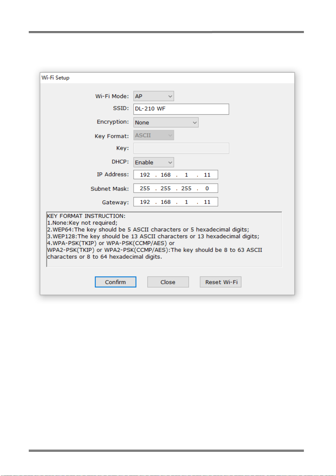The width and height of the screenshot is (336, 476).
Task: Click the 'Subnet Mask:' label
Action: pyautogui.click(x=110, y=189)
